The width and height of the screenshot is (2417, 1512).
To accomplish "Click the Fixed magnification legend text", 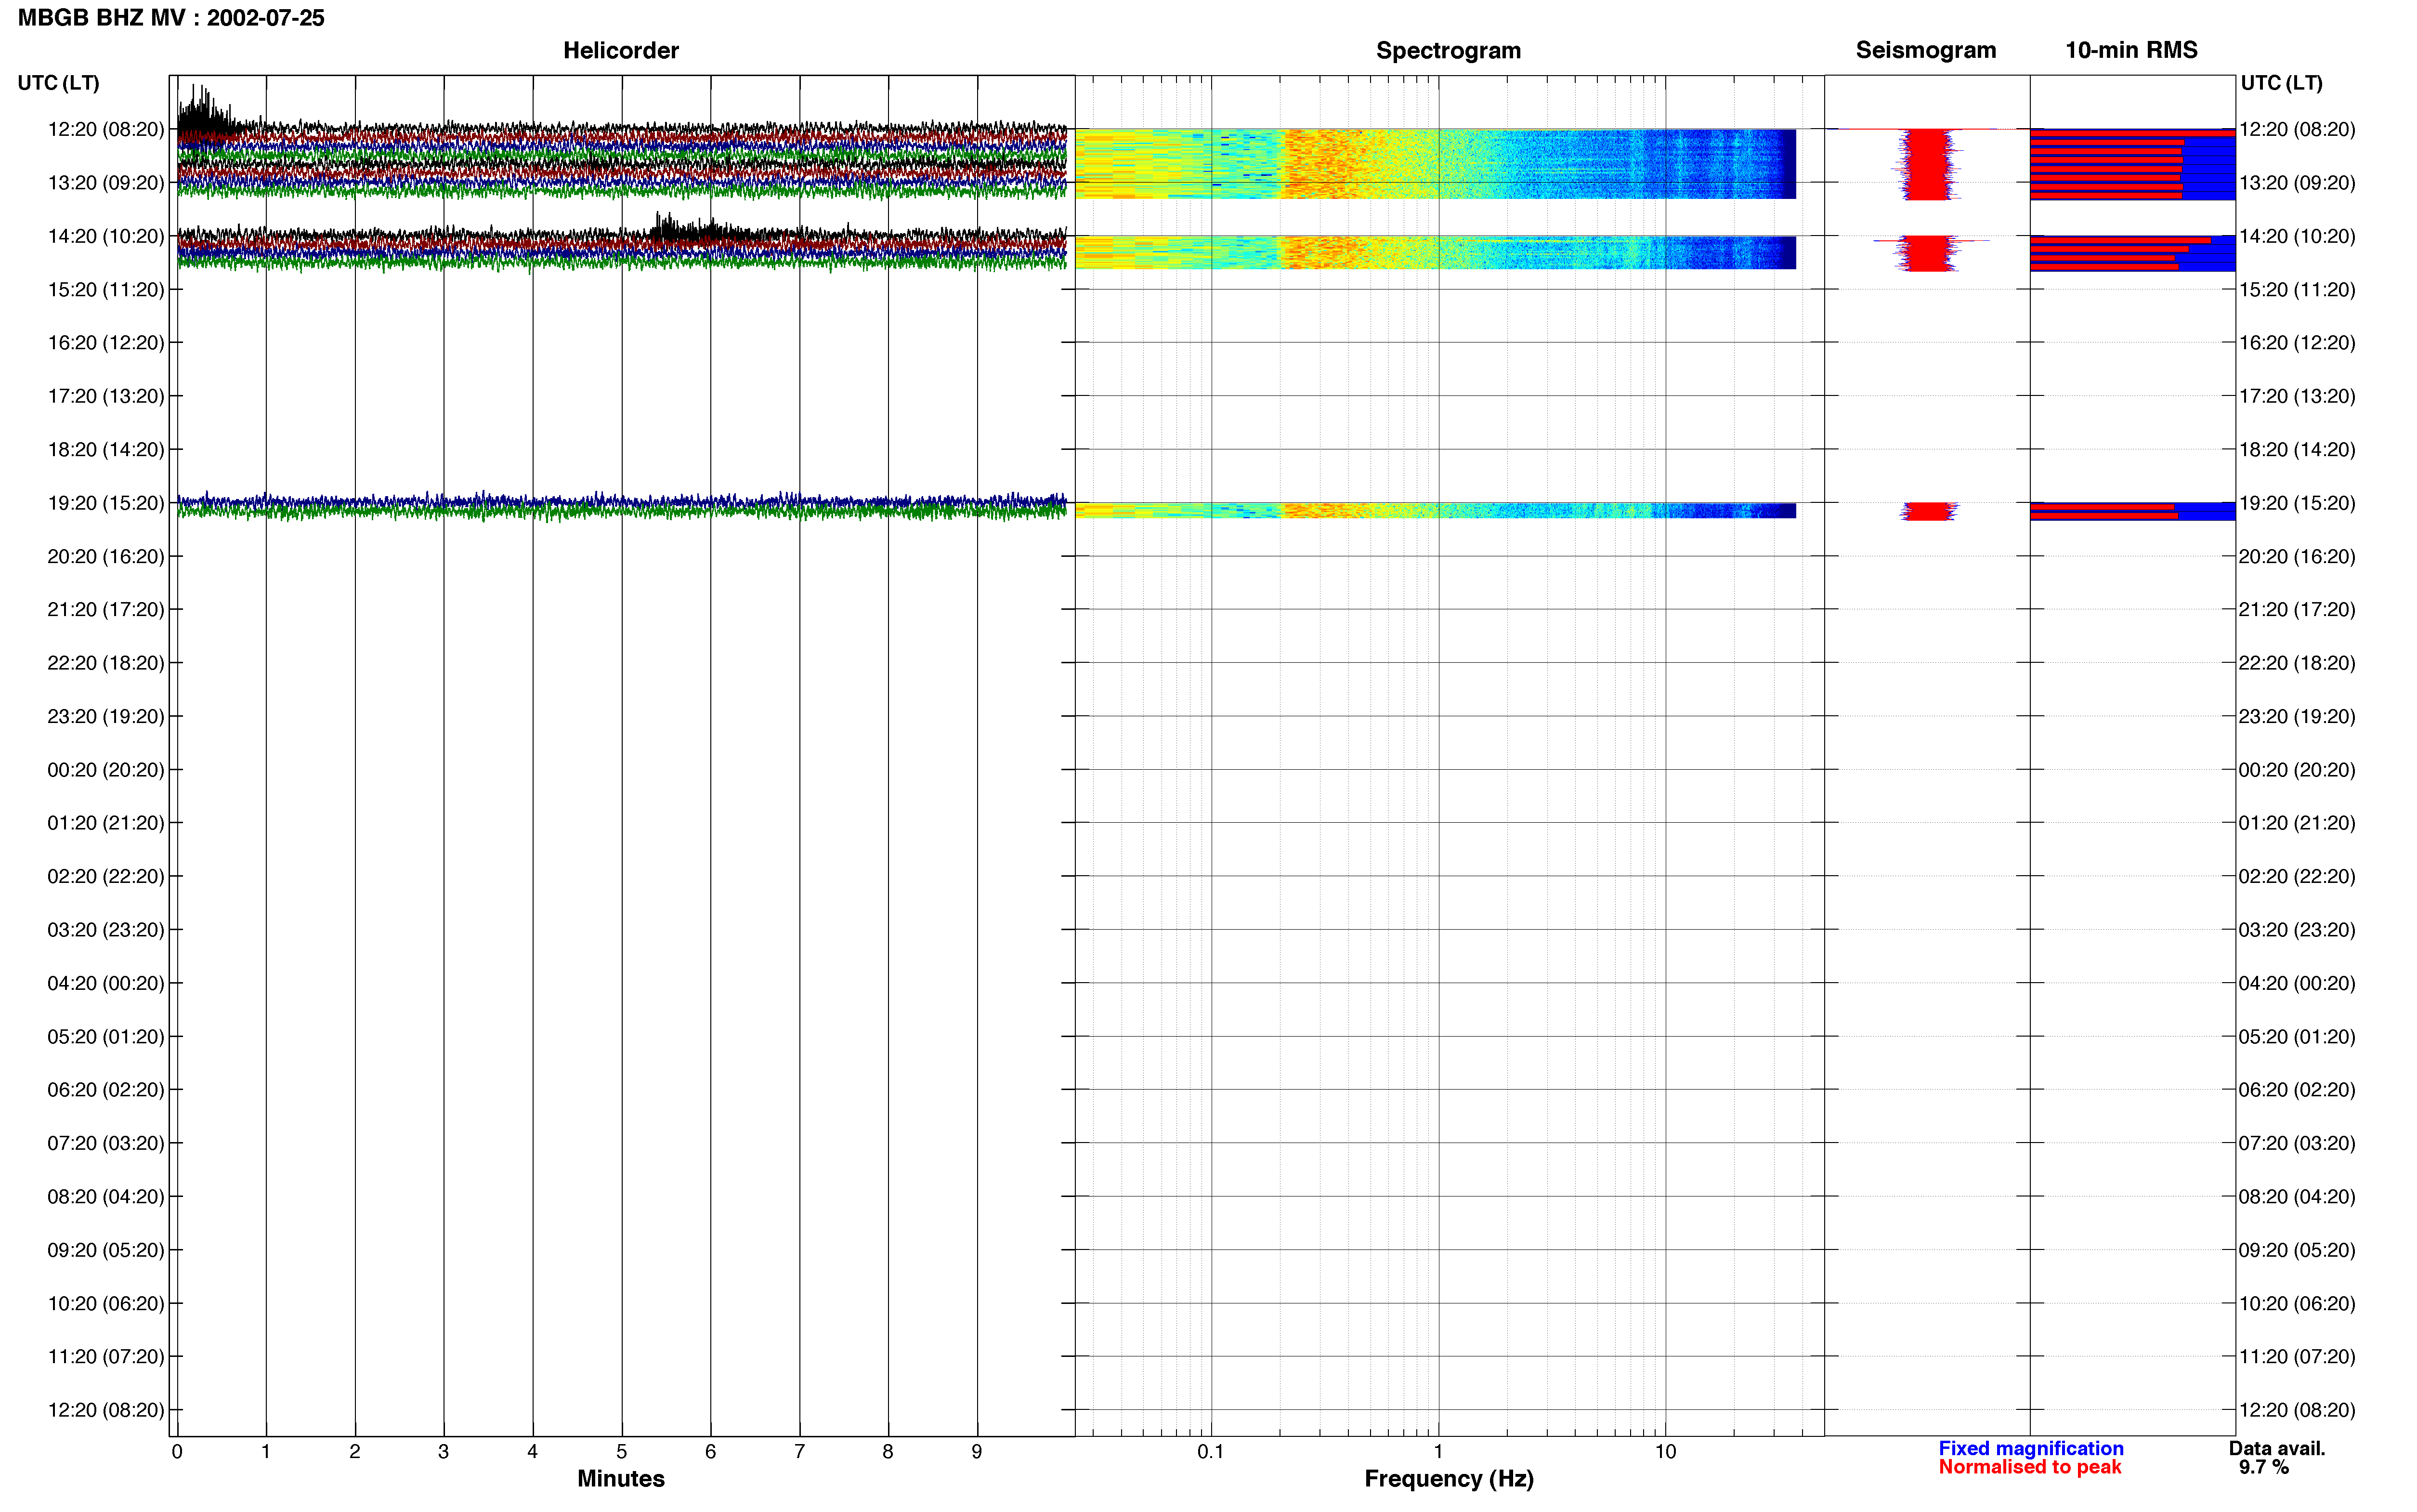I will pyautogui.click(x=2031, y=1448).
